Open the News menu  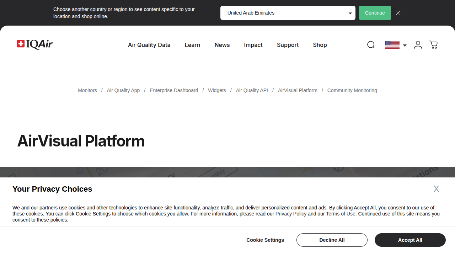click(222, 45)
